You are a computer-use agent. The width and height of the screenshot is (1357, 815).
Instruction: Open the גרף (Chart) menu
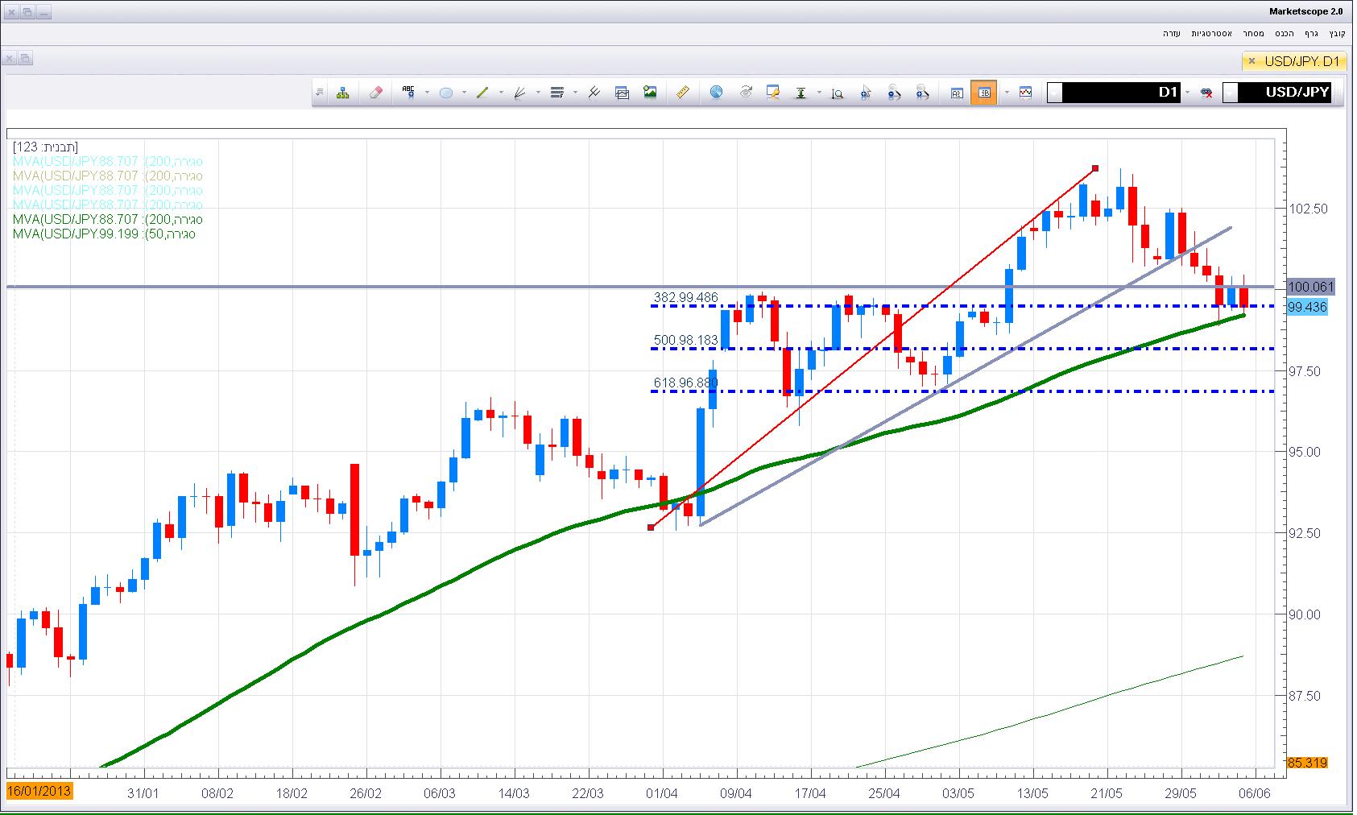click(1311, 33)
